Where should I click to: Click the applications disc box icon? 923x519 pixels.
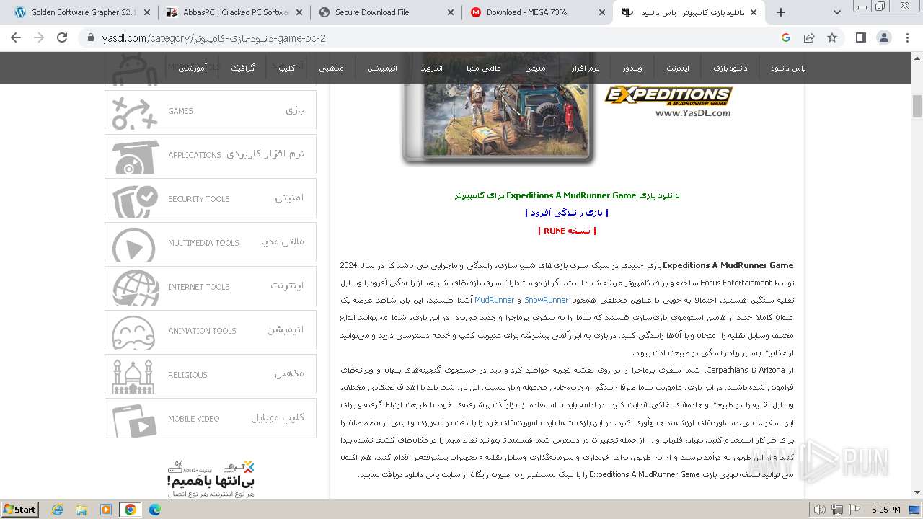135,156
